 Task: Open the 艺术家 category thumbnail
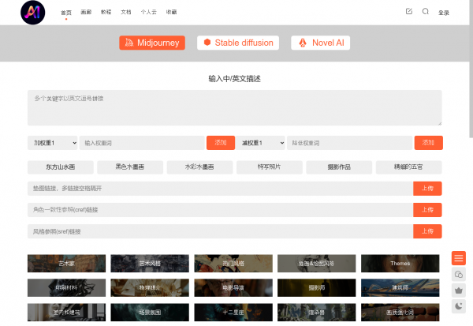[x=67, y=263]
